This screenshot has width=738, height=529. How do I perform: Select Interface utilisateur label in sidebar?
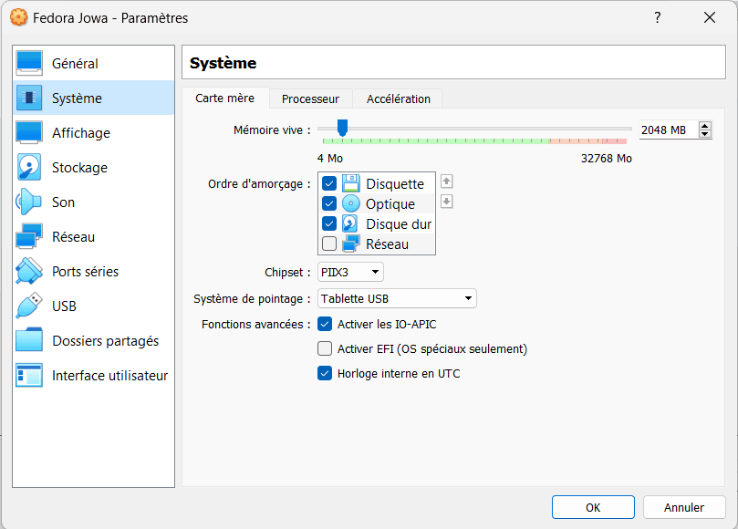coord(109,376)
